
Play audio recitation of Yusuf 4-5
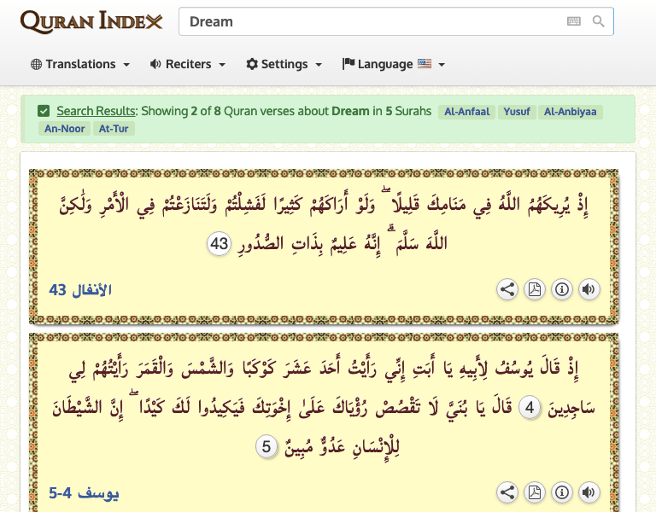589,492
